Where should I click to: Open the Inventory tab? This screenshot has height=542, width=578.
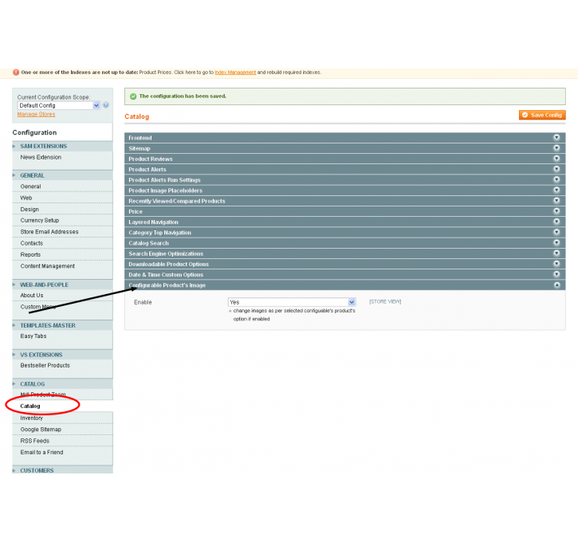click(x=32, y=418)
